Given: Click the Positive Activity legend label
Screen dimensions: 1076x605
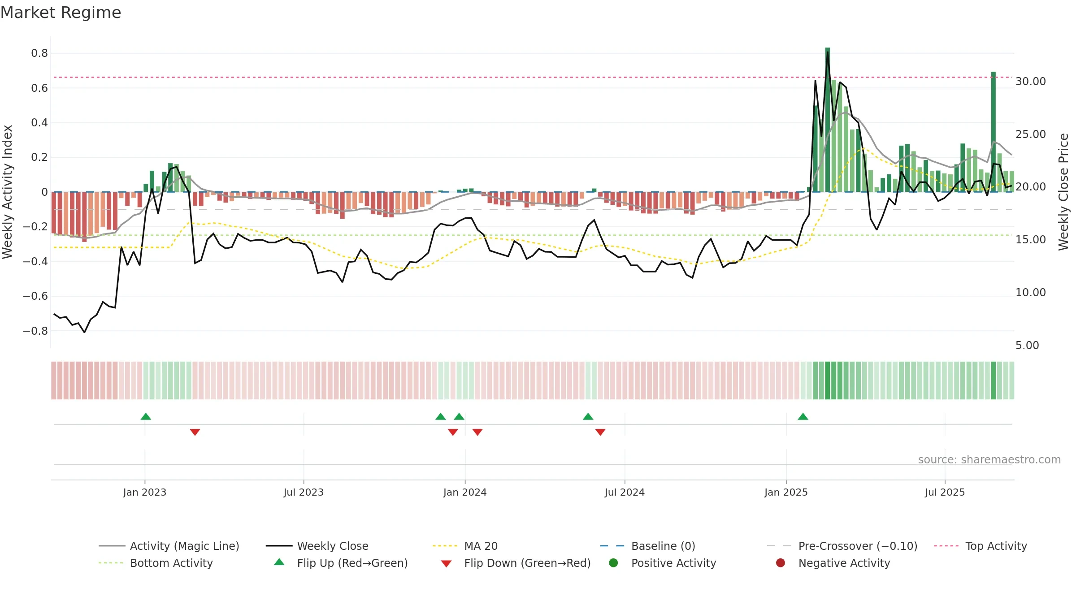Looking at the screenshot, I should 673,563.
